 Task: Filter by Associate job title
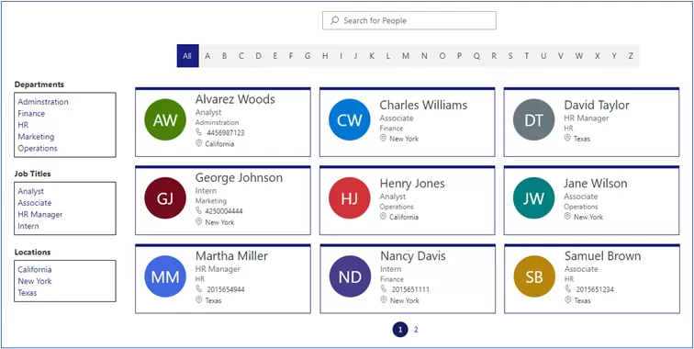pyautogui.click(x=35, y=202)
